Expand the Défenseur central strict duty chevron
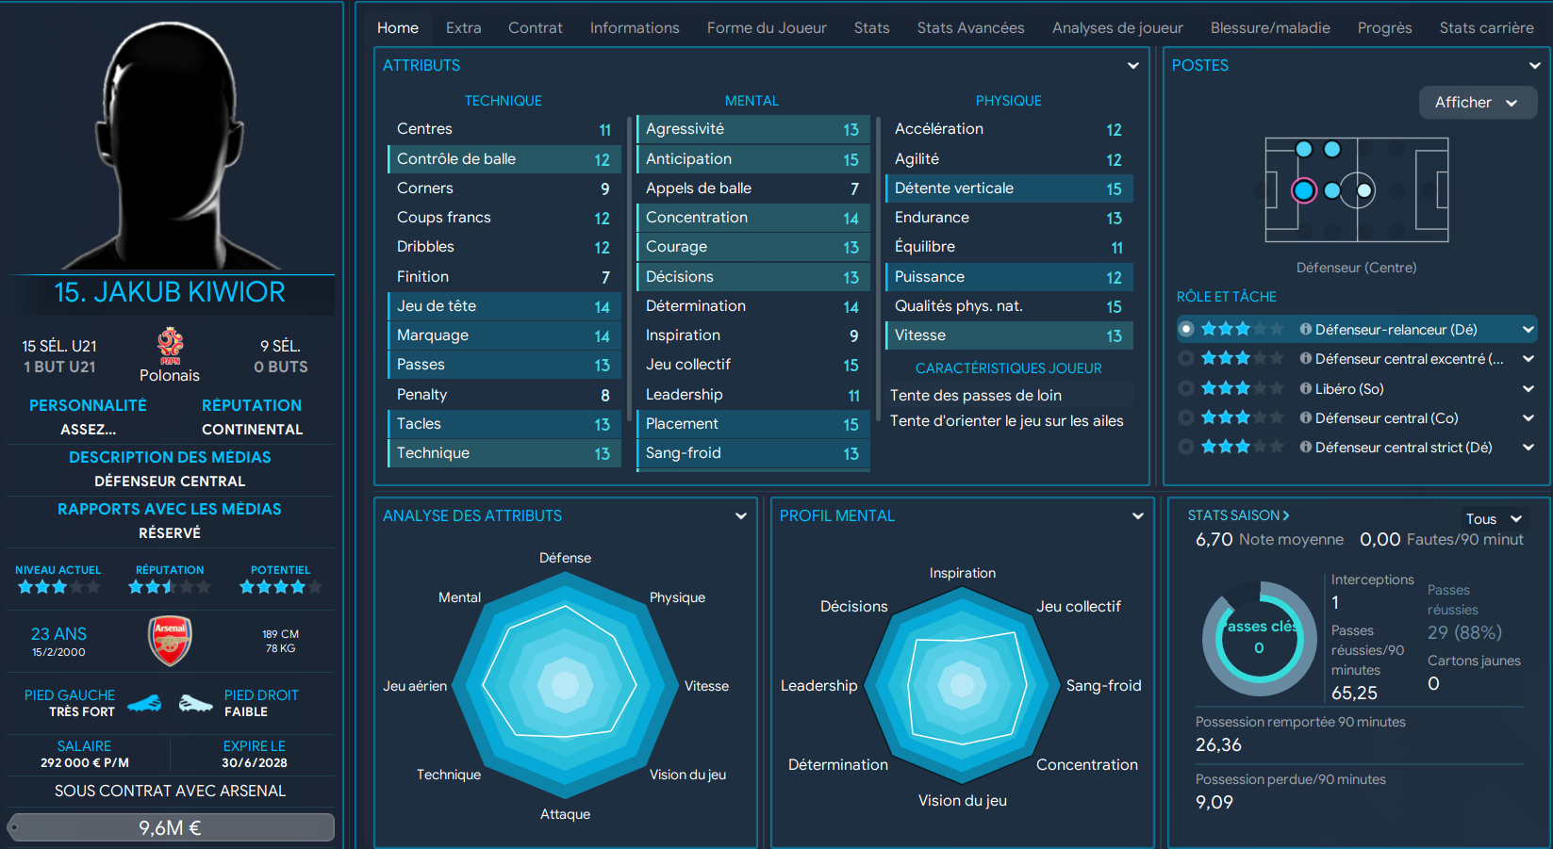The image size is (1553, 849). pyautogui.click(x=1528, y=447)
